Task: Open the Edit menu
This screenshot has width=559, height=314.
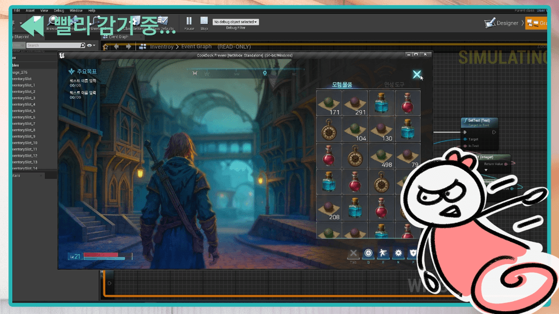Action: [17, 10]
